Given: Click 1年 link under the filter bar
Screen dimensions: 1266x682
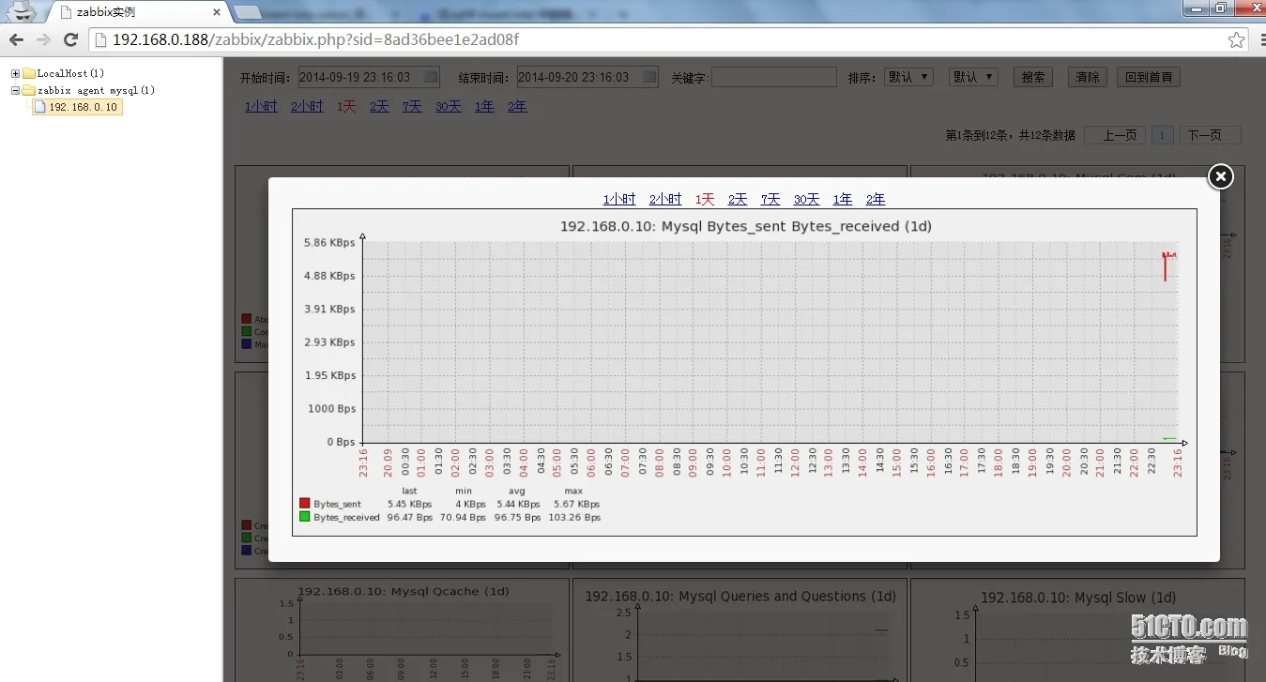Looking at the screenshot, I should click(484, 106).
